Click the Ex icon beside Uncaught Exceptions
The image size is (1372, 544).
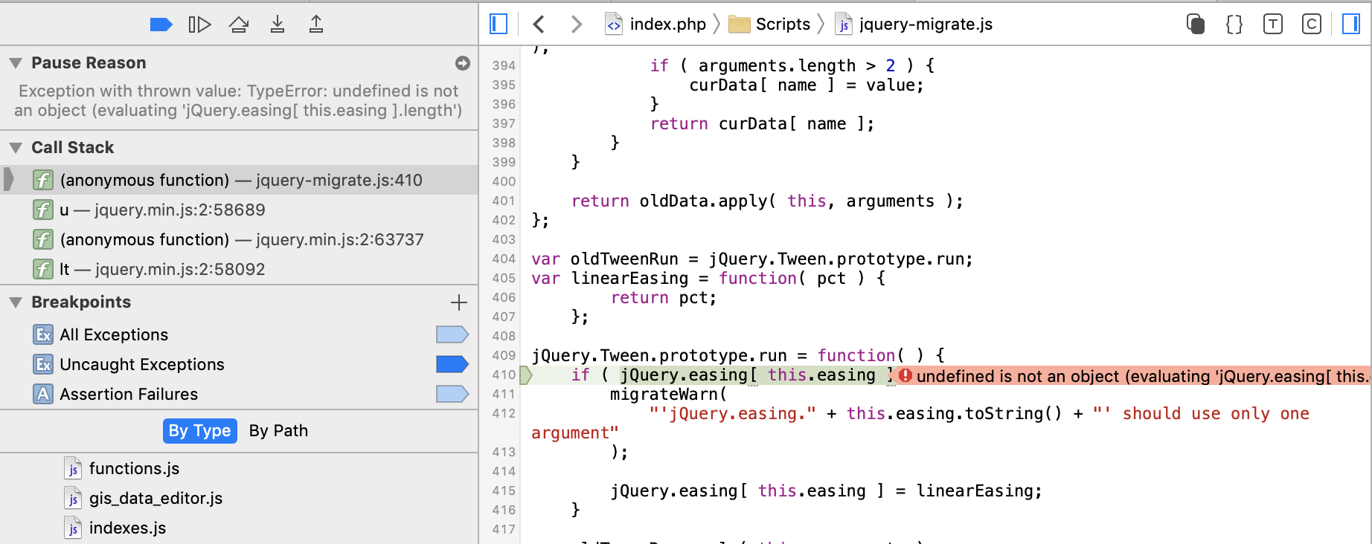43,364
